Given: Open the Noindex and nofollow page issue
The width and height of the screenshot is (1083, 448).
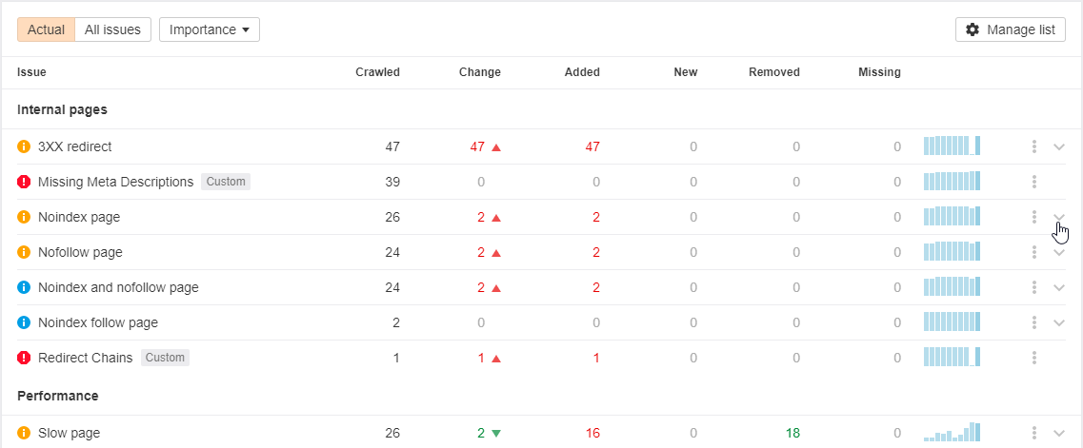Looking at the screenshot, I should (118, 287).
